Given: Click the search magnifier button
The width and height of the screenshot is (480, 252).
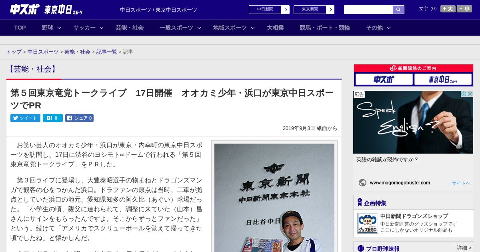Looking at the screenshot, I should (x=398, y=10).
